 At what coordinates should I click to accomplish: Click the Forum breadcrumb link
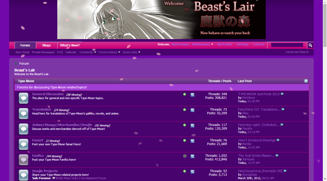coord(24,64)
